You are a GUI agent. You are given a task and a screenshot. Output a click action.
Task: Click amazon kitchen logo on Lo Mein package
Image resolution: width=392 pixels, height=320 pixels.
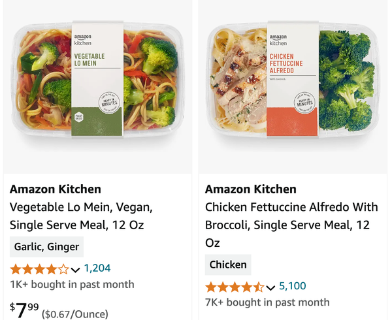83,40
